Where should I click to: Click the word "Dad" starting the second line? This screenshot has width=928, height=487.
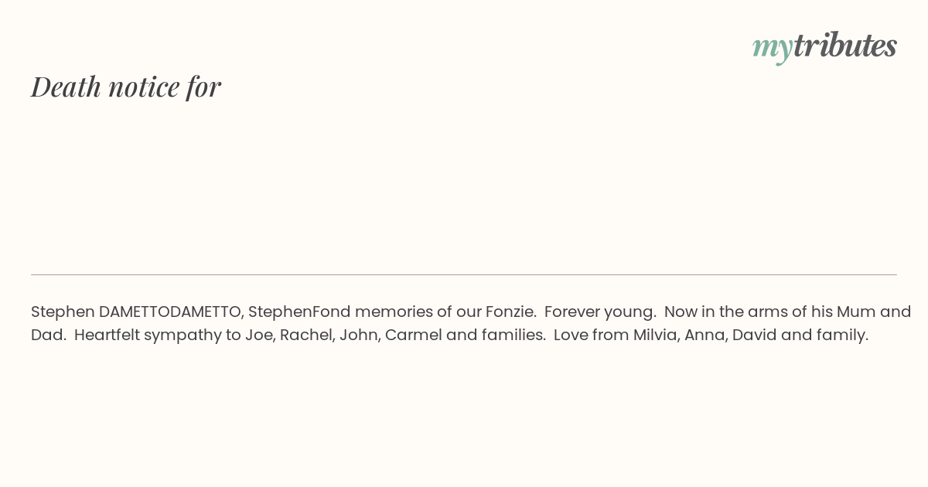click(x=47, y=335)
